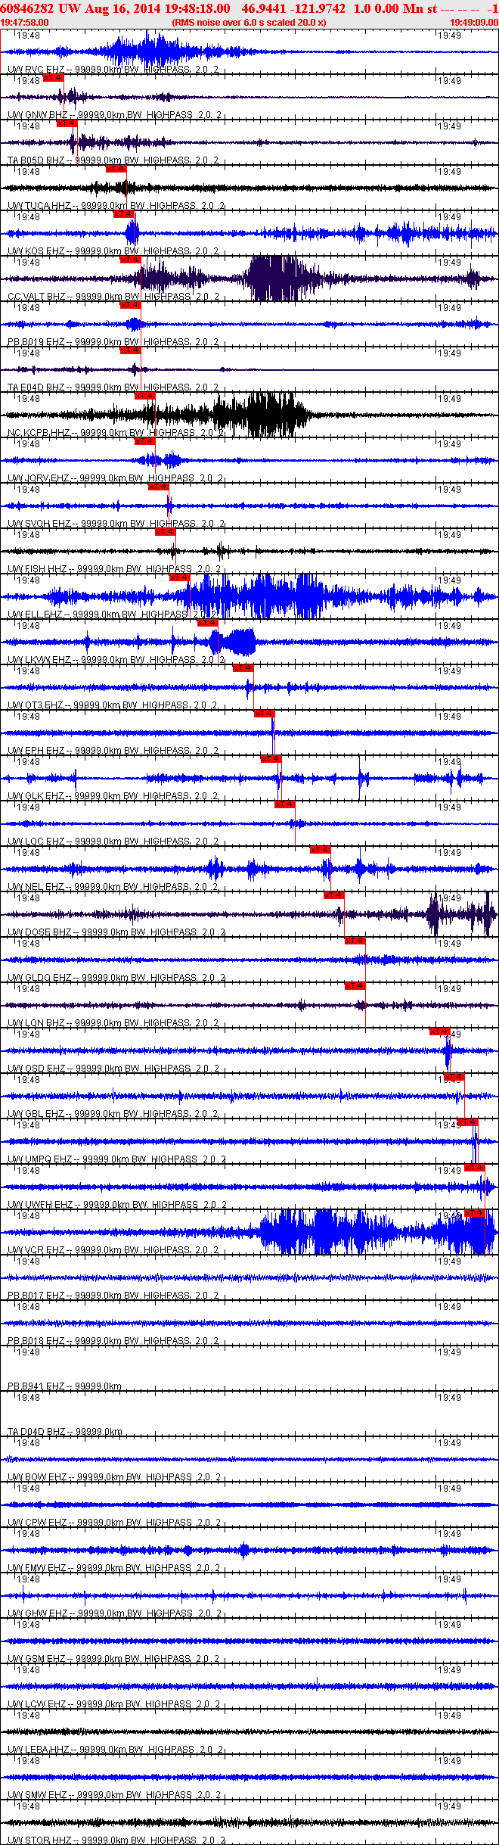Click the TA B05D BHZ channel label
Image resolution: width=499 pixels, height=1845 pixels.
36,160
